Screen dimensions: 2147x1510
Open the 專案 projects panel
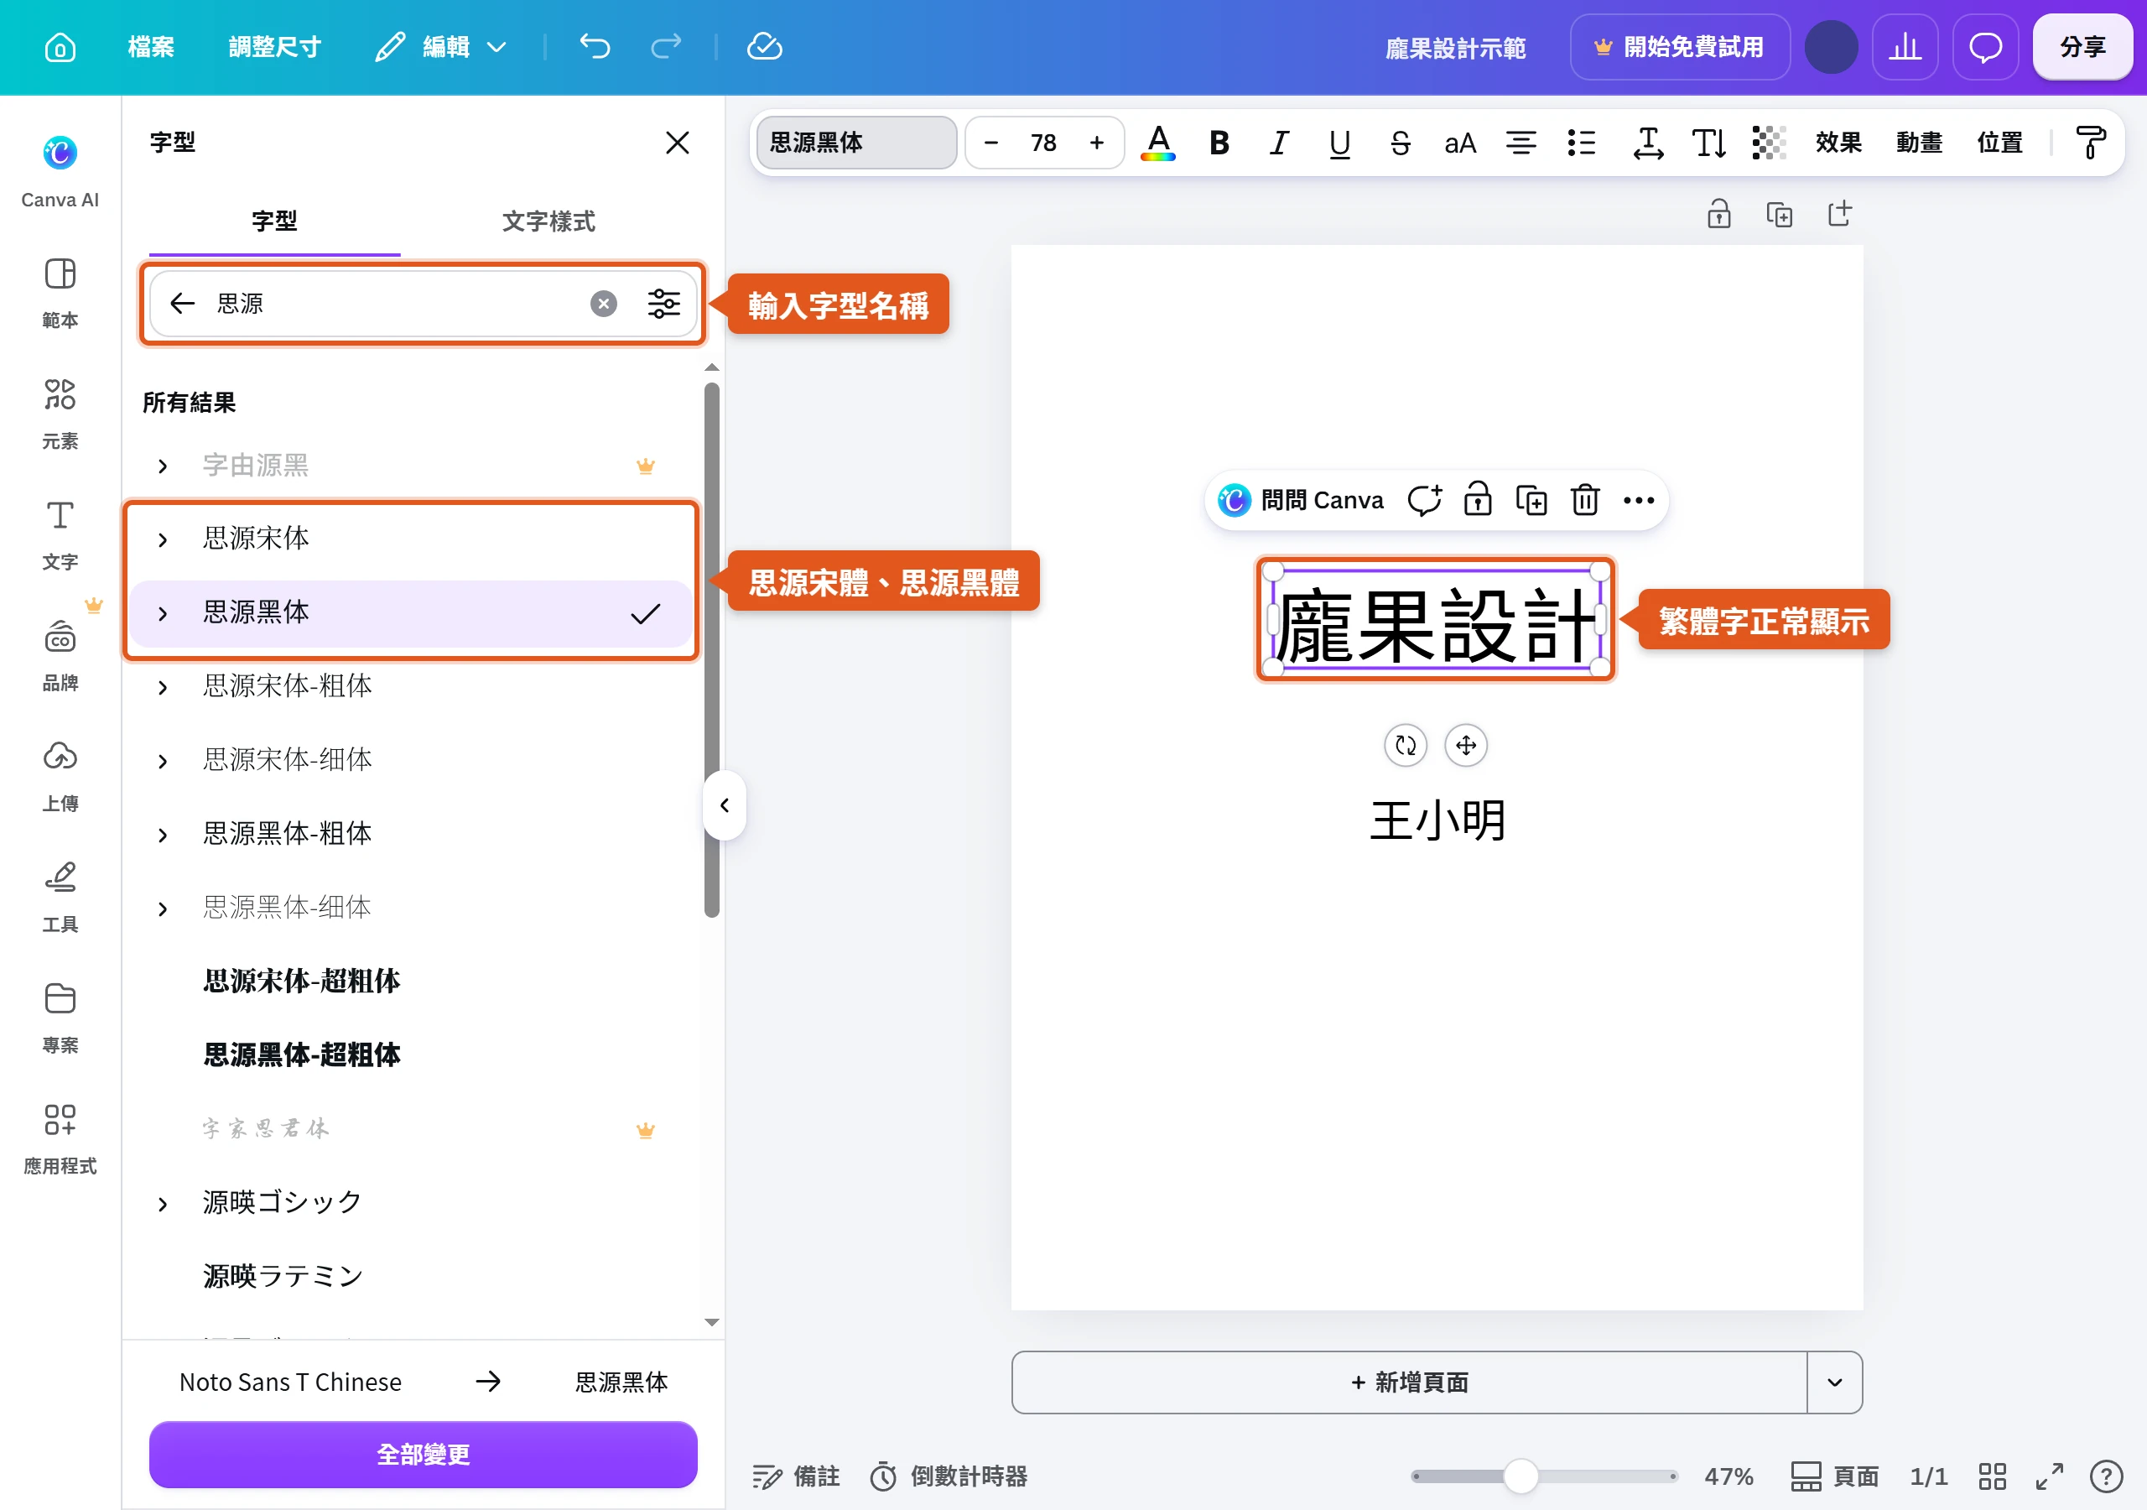[x=60, y=1017]
